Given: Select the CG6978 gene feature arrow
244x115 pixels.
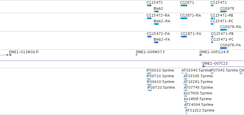Looking at the screenshot, I should click(x=224, y=11).
